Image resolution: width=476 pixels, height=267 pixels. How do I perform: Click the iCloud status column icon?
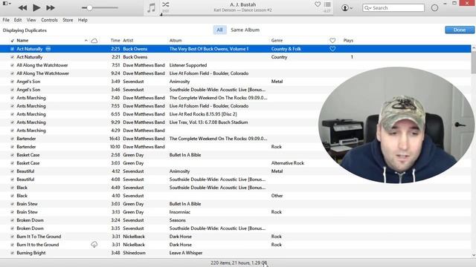94,41
